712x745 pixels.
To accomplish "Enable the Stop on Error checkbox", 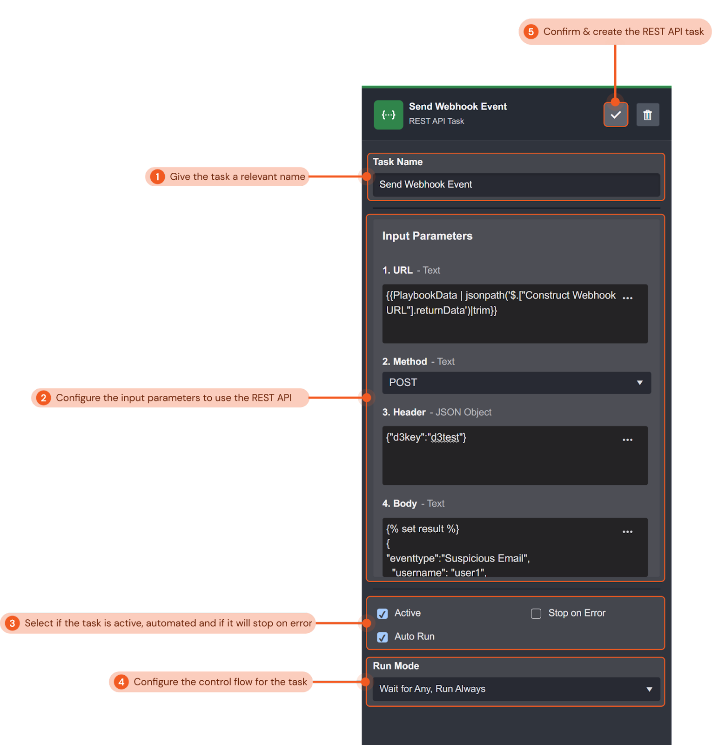I will click(536, 614).
